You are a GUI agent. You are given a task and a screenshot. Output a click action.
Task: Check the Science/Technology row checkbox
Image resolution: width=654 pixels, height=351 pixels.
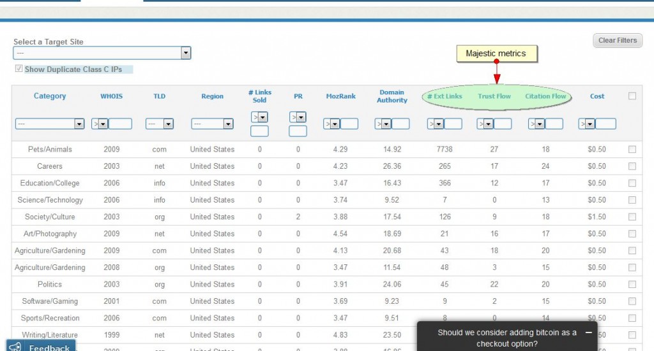[632, 200]
